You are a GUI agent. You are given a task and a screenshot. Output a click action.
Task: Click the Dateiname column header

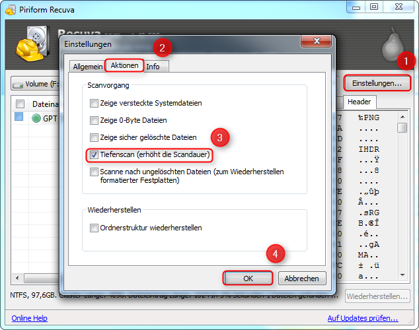45,104
